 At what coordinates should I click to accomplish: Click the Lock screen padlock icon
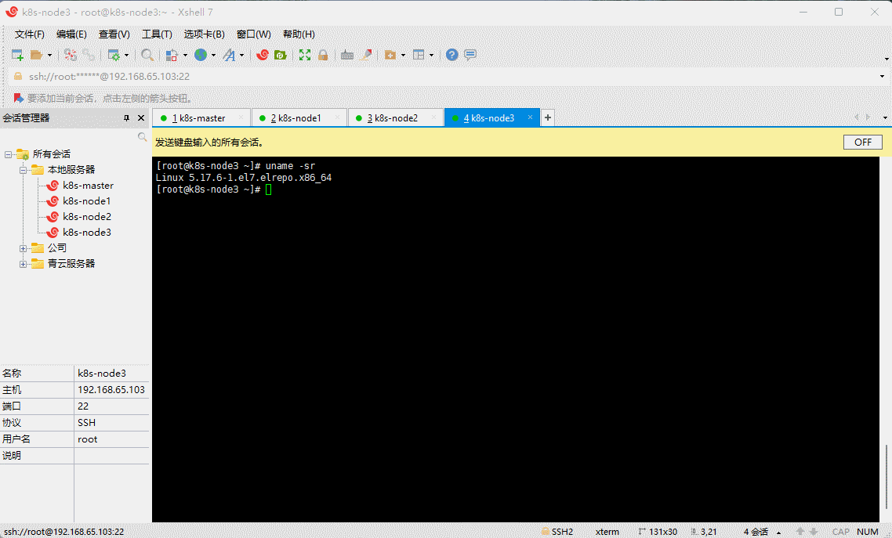click(x=323, y=55)
